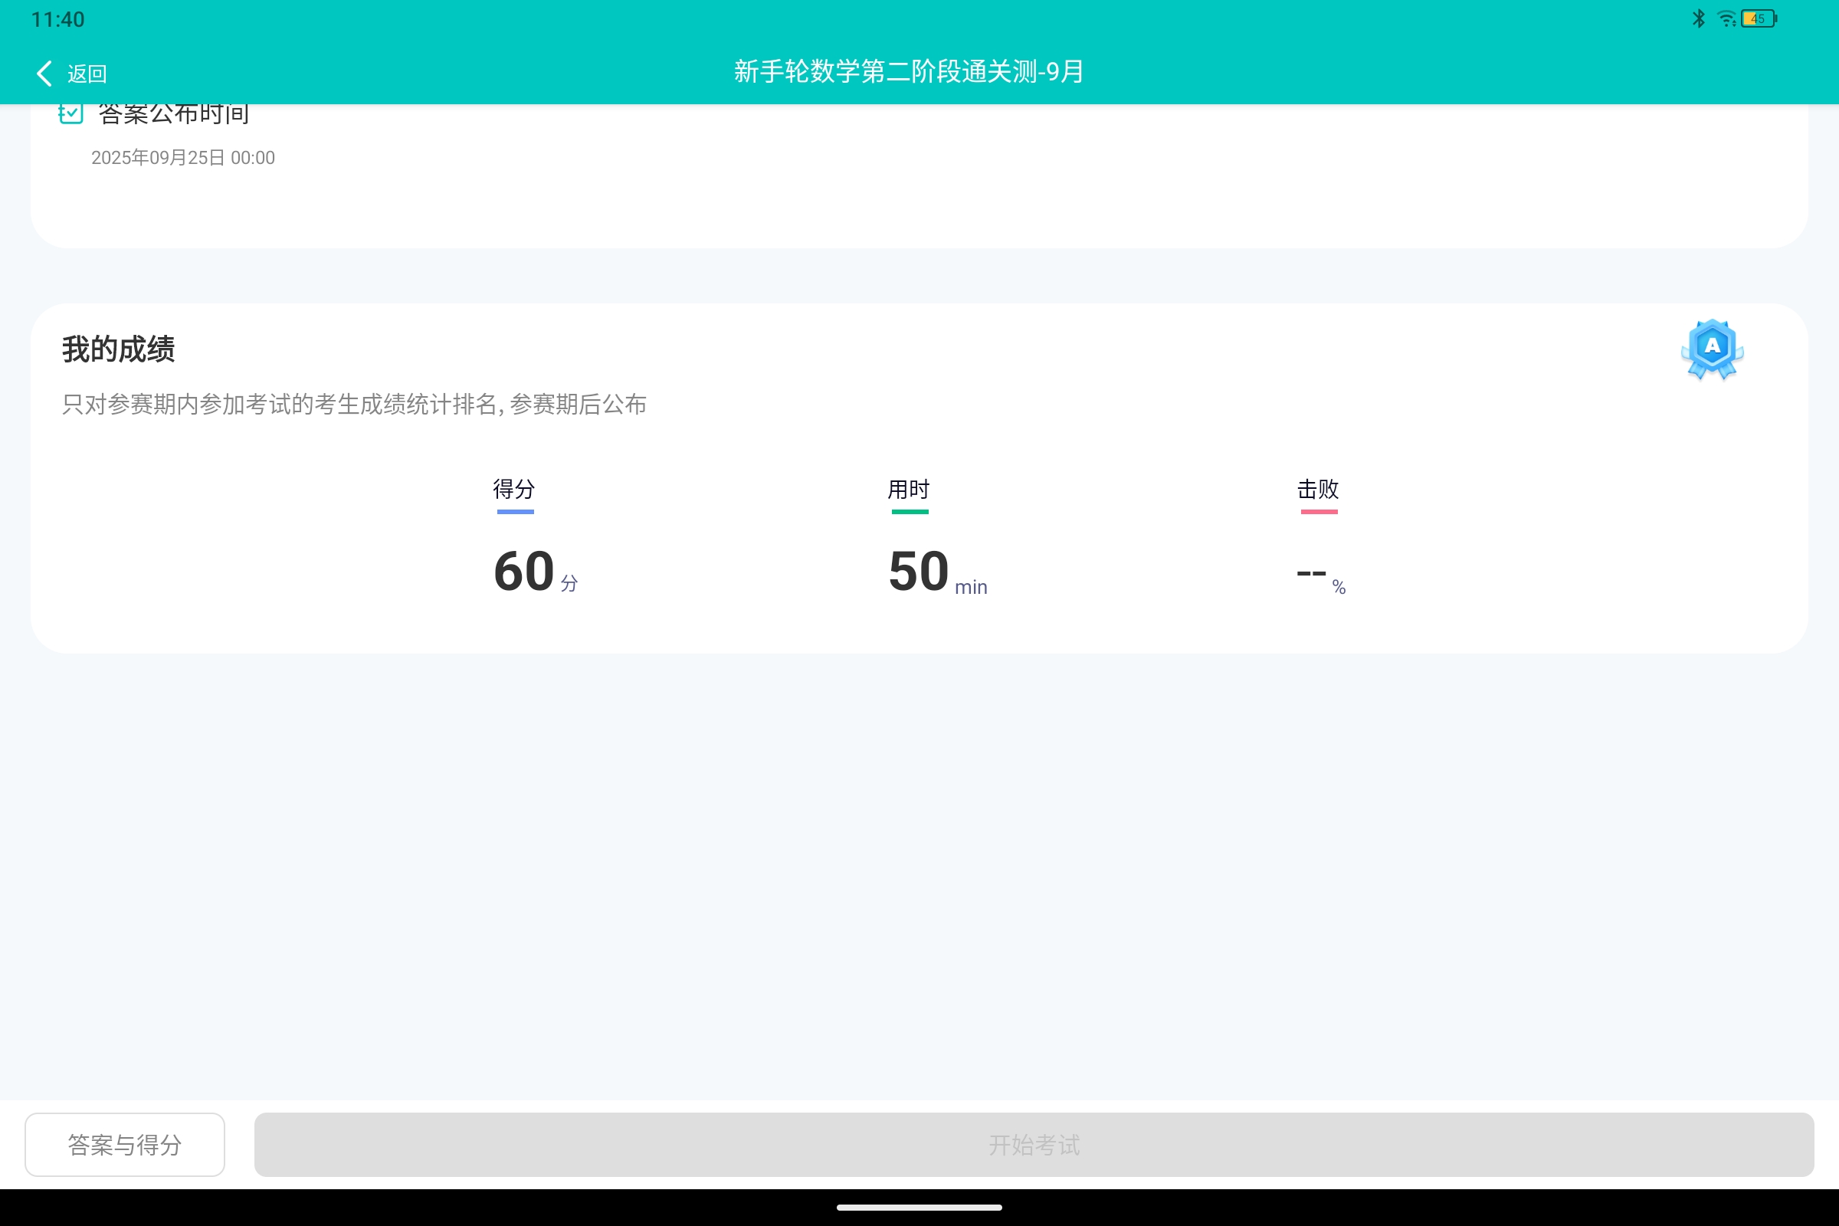The image size is (1839, 1226).
Task: Click the 返回 back label
Action: (x=87, y=74)
